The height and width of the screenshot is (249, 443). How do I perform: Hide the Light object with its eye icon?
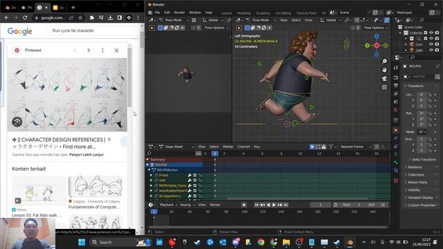tap(431, 50)
